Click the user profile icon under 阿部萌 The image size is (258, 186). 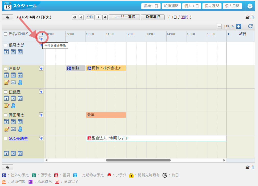(x=20, y=82)
